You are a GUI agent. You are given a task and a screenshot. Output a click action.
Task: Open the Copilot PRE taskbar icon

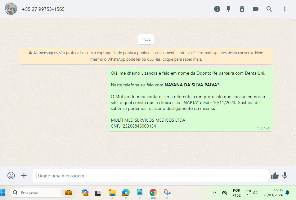[x=85, y=193]
